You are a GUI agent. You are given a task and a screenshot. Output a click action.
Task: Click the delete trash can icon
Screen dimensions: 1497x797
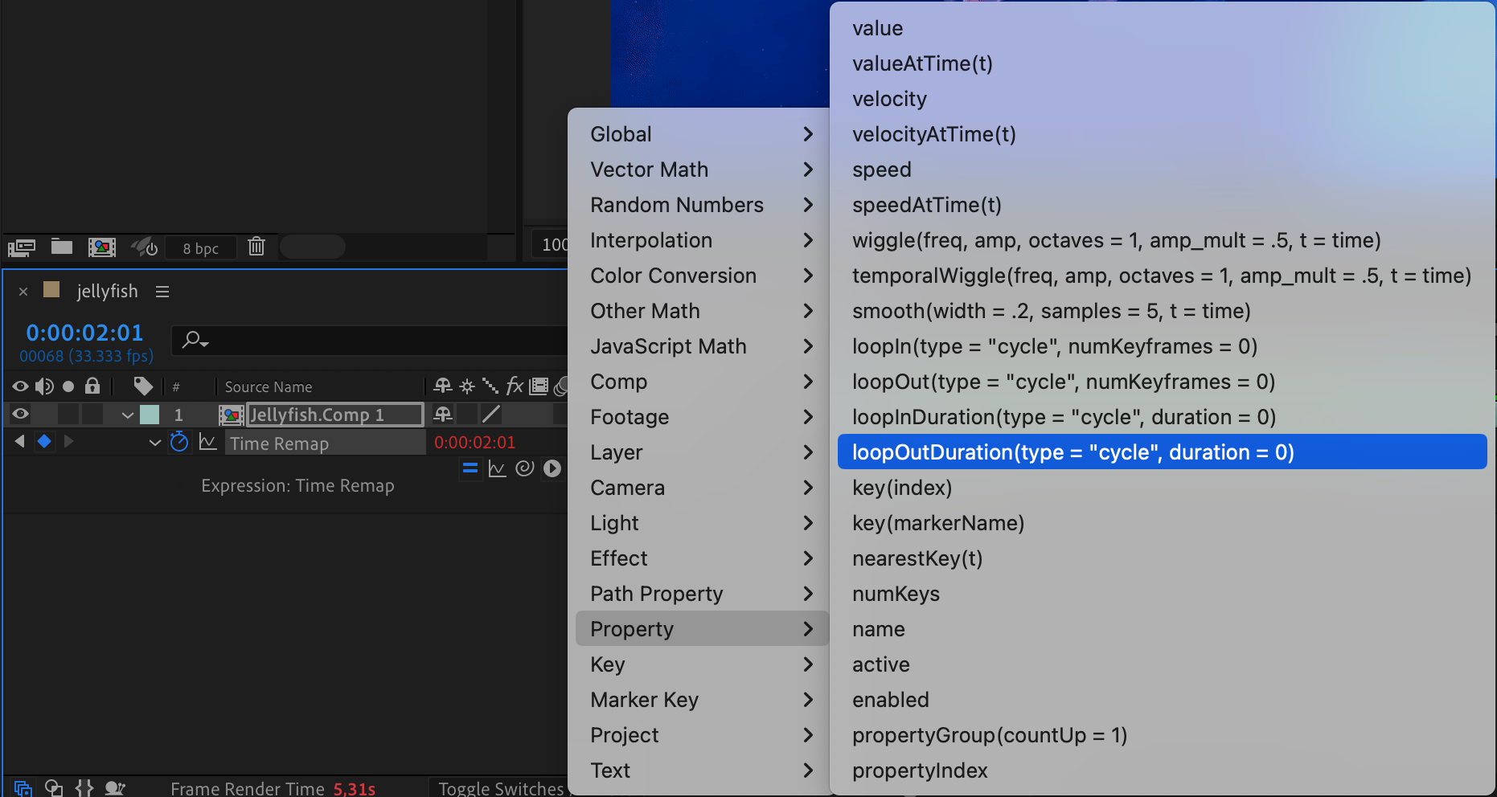[256, 247]
